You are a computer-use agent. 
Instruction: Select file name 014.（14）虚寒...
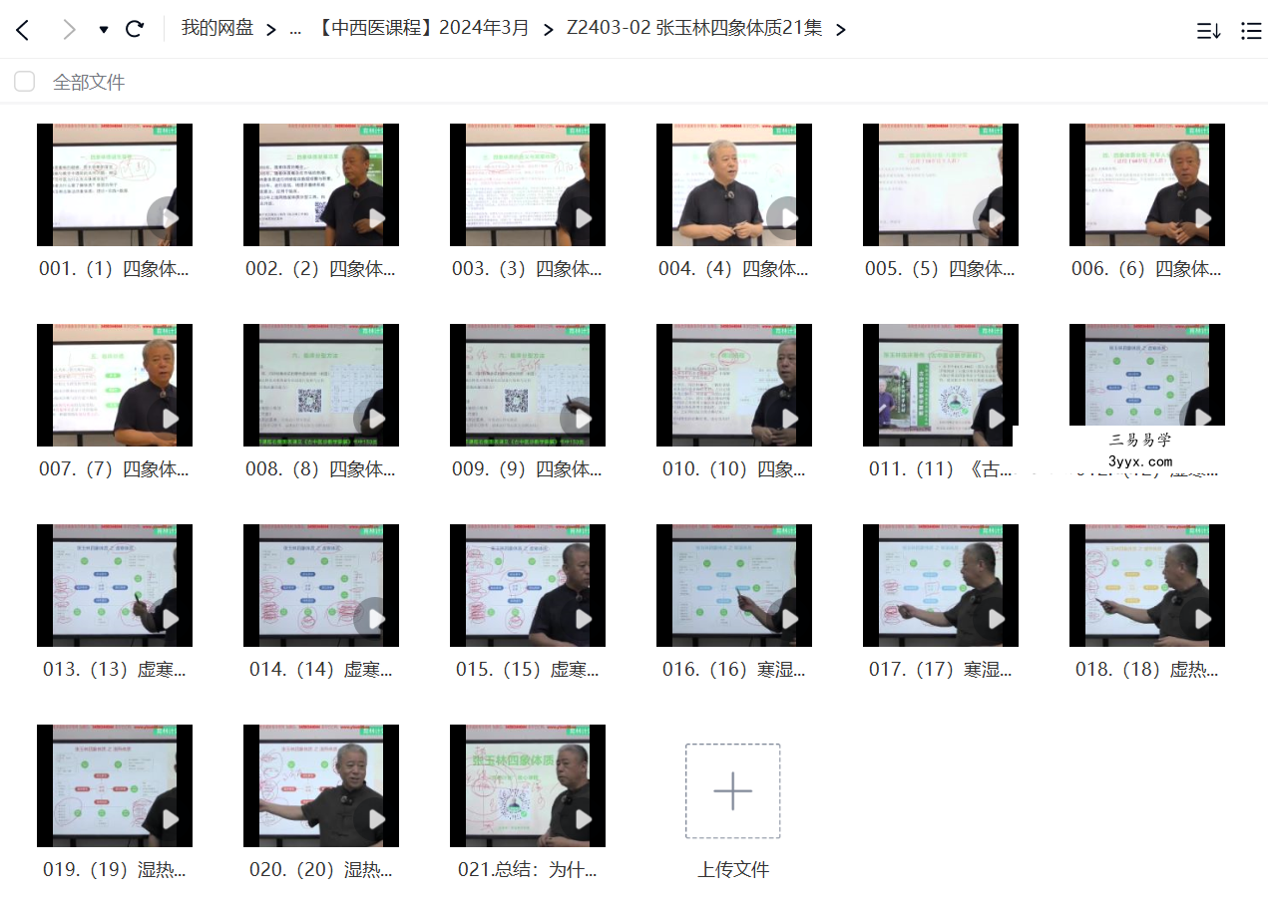point(320,670)
